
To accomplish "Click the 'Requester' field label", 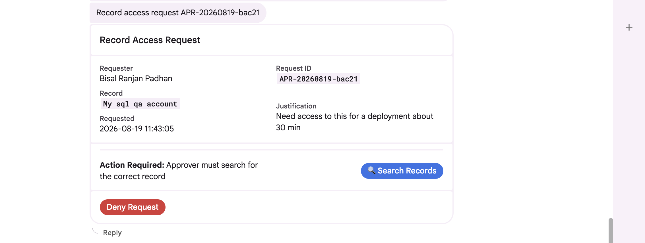I will coord(116,68).
